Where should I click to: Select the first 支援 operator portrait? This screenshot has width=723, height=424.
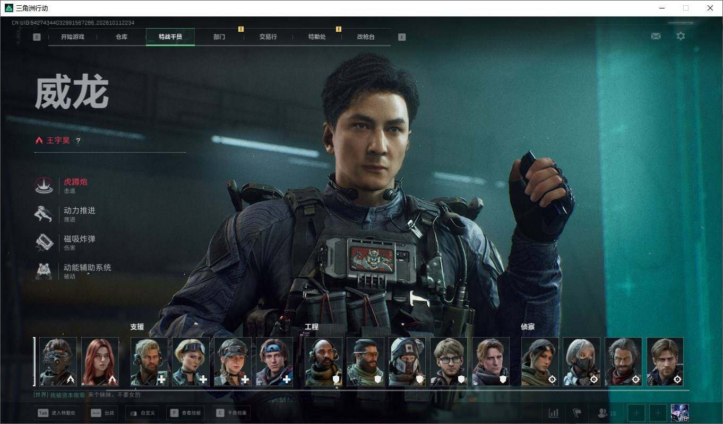tap(149, 361)
